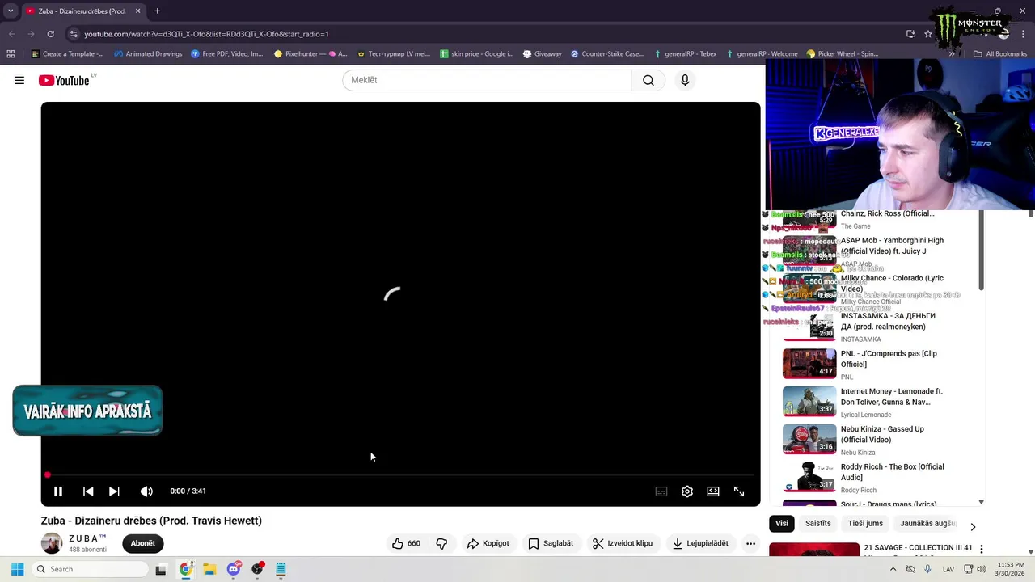The height and width of the screenshot is (582, 1035).
Task: Show more filter chips with arrow
Action: (973, 526)
